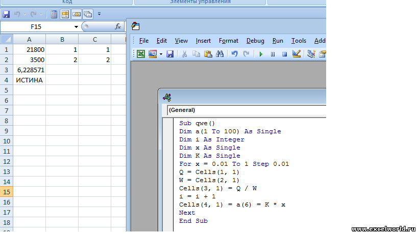
Task: Undo last action in VBA editor
Action: [x=234, y=54]
